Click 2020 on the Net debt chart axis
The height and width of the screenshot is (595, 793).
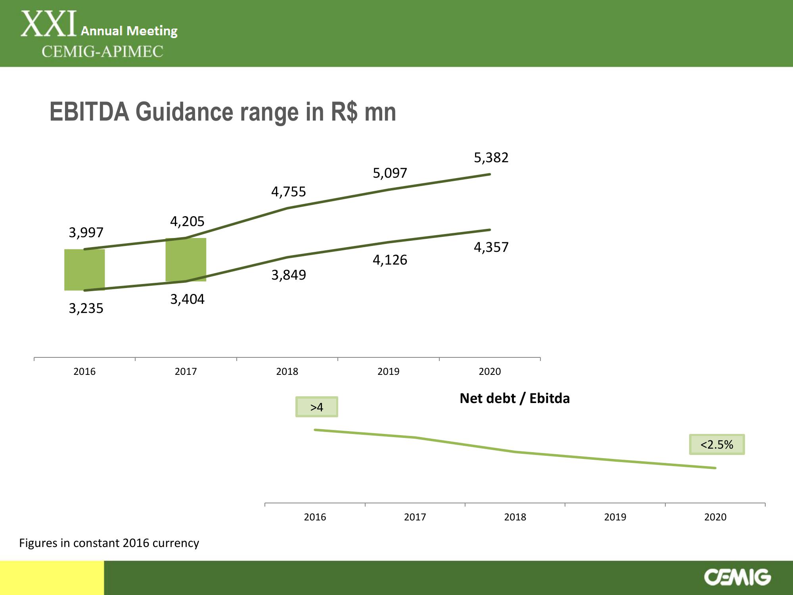click(x=715, y=517)
